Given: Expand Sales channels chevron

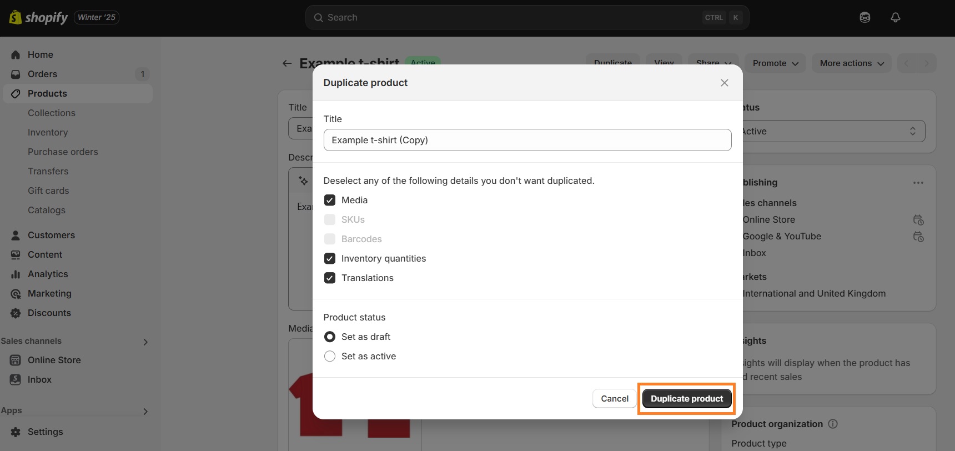Looking at the screenshot, I should click(145, 342).
